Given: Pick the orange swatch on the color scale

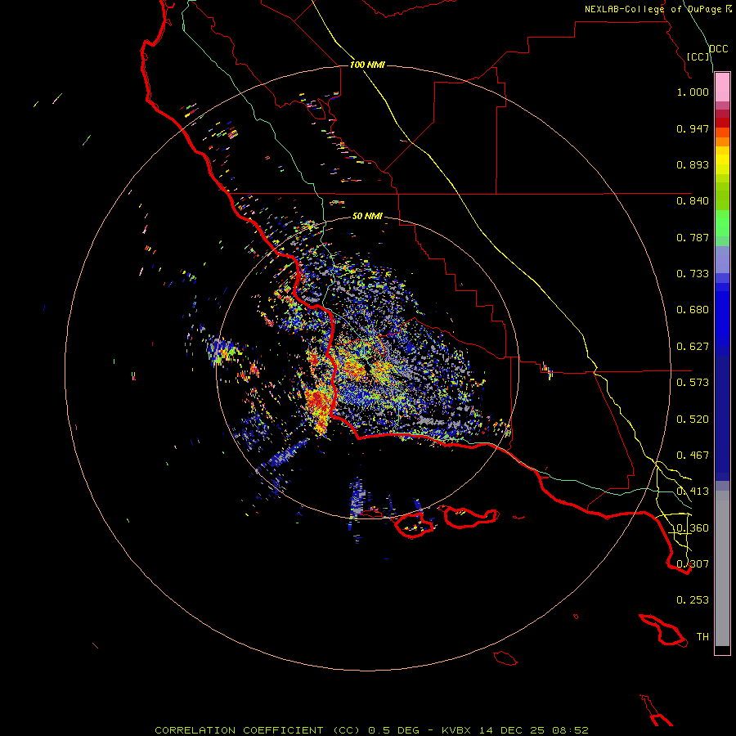Looking at the screenshot, I should click(722, 141).
